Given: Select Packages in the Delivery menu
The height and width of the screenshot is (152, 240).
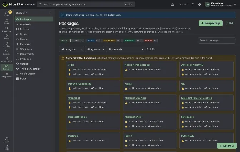Looking at the screenshot, I should pos(34,19).
